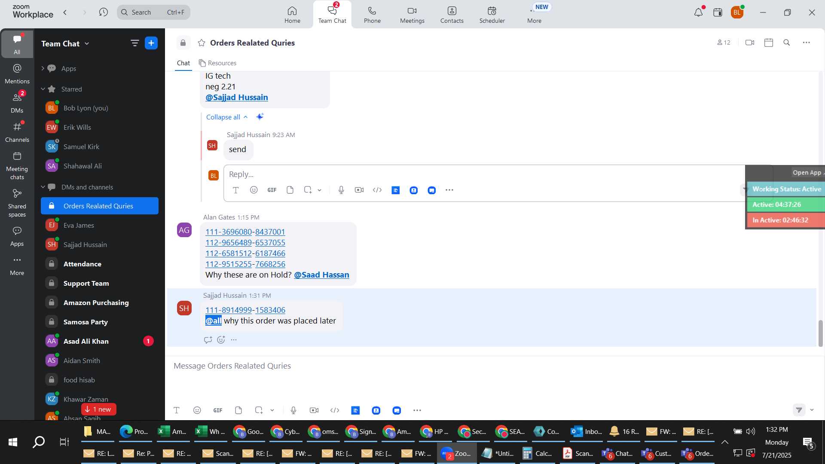Search within the channel using magnifier
Screen dimensions: 825x464
pyautogui.click(x=787, y=43)
